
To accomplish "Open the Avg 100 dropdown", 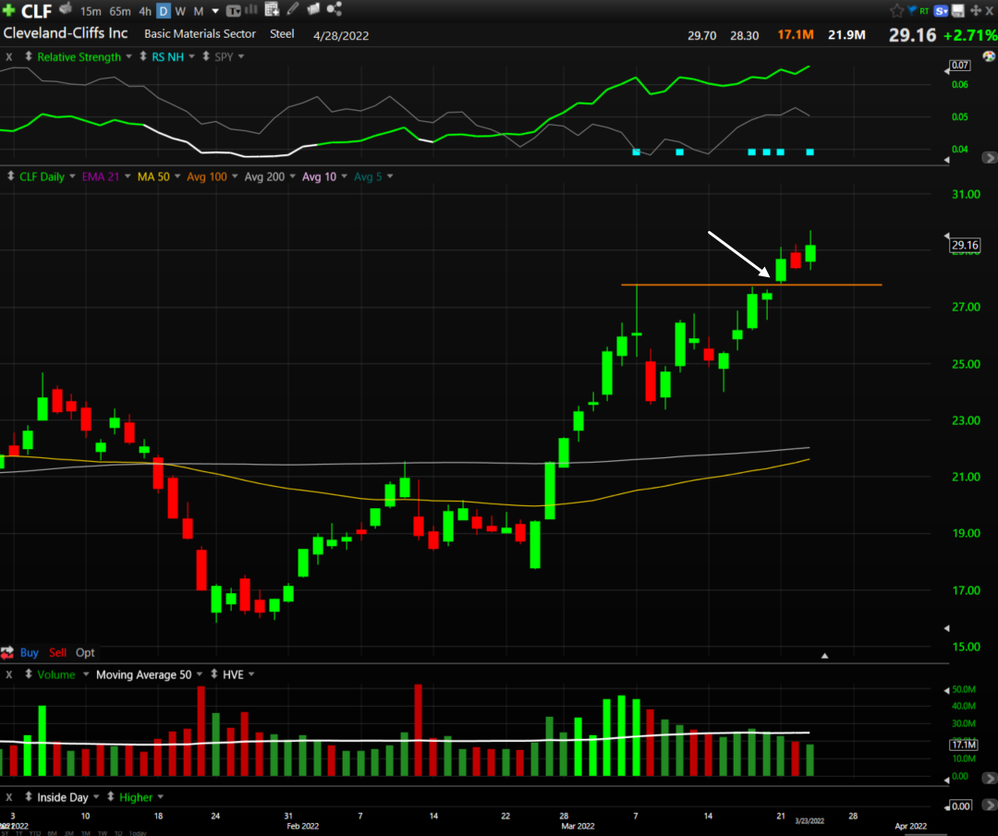I will coord(235,176).
